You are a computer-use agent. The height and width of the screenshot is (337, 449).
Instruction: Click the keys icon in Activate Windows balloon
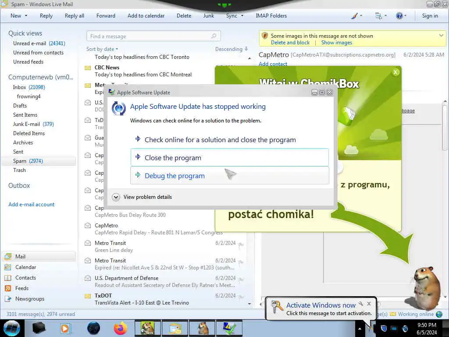click(x=277, y=307)
